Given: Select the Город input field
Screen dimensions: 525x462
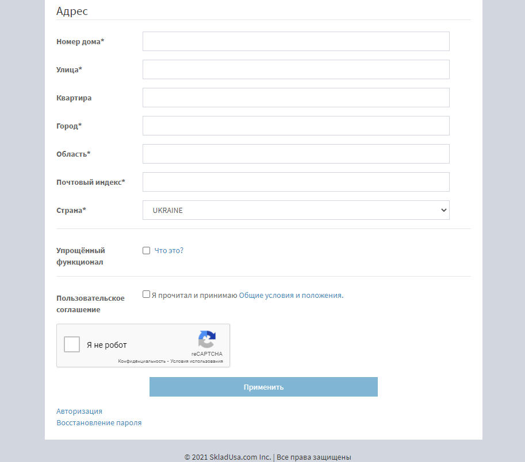Looking at the screenshot, I should coord(296,126).
